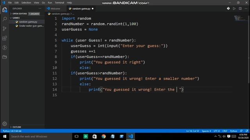Select Python 3.8.5 64-bit interpreter
This screenshot has height=140, width=250.
tap(12, 131)
